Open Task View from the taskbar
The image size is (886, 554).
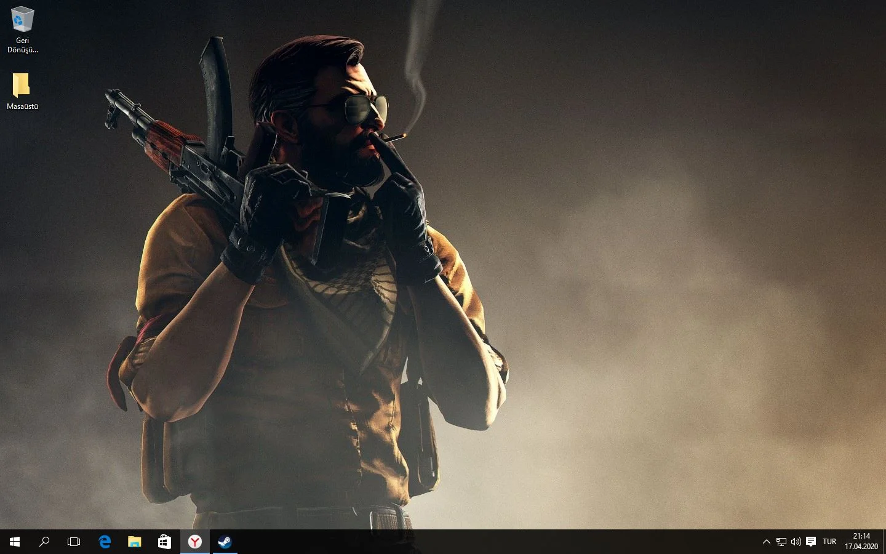pyautogui.click(x=74, y=542)
